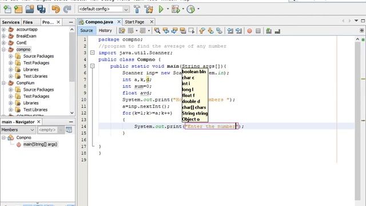This screenshot has height=206, width=366.
Task: Switch to the Files tab
Action: [28, 22]
